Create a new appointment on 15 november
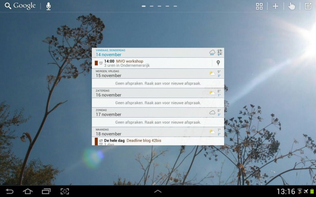 tap(158, 83)
